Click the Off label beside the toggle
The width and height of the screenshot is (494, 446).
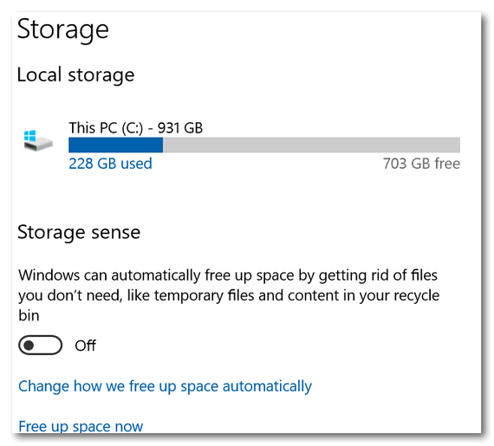pos(86,346)
